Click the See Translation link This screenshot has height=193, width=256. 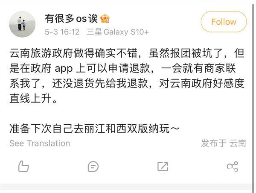click(x=40, y=143)
